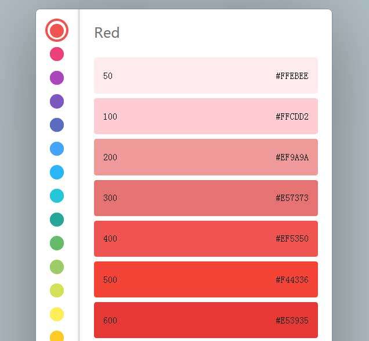Select the light blue color dot
The width and height of the screenshot is (369, 341).
(x=57, y=173)
